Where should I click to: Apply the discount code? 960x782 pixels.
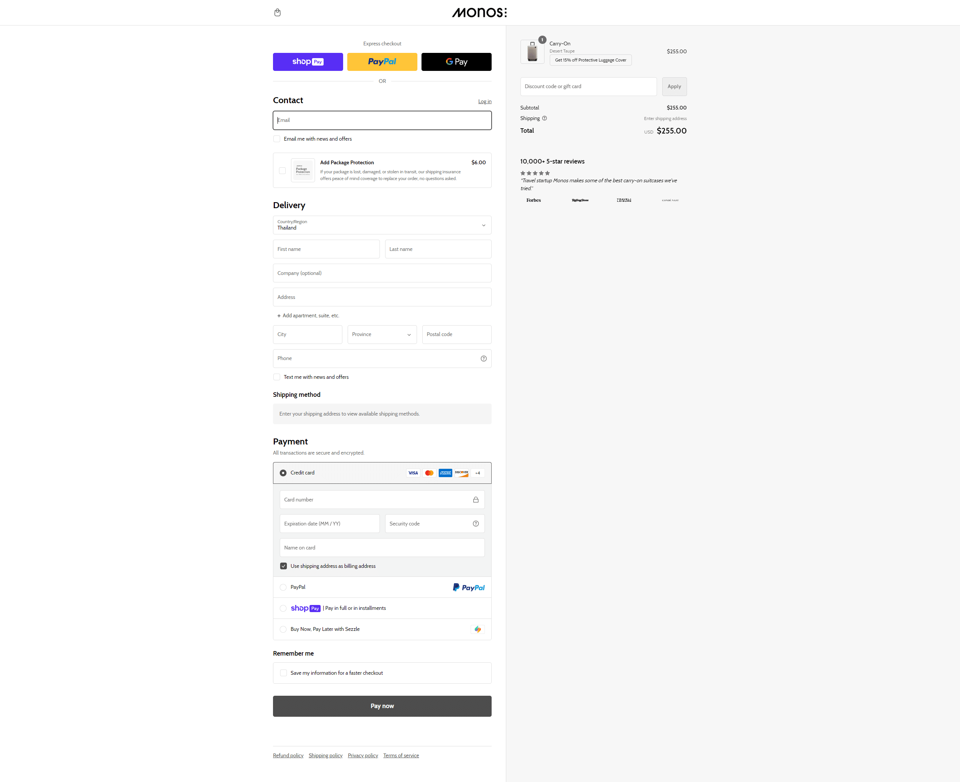point(674,87)
